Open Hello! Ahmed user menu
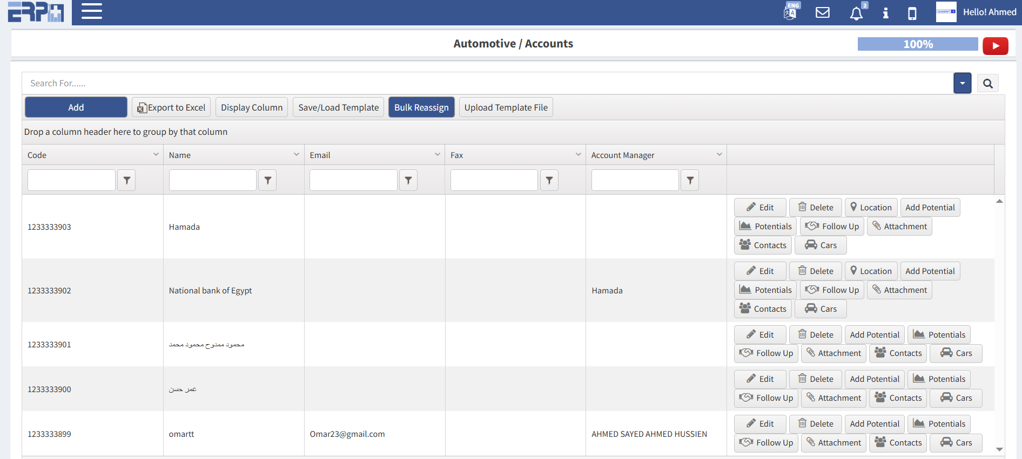The height and width of the screenshot is (459, 1022). 989,12
